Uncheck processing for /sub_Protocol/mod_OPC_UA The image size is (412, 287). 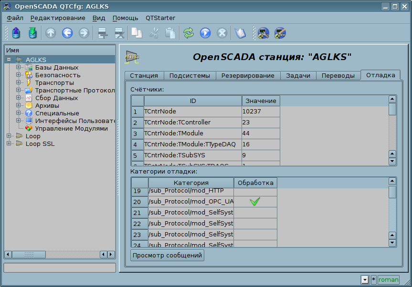255,202
